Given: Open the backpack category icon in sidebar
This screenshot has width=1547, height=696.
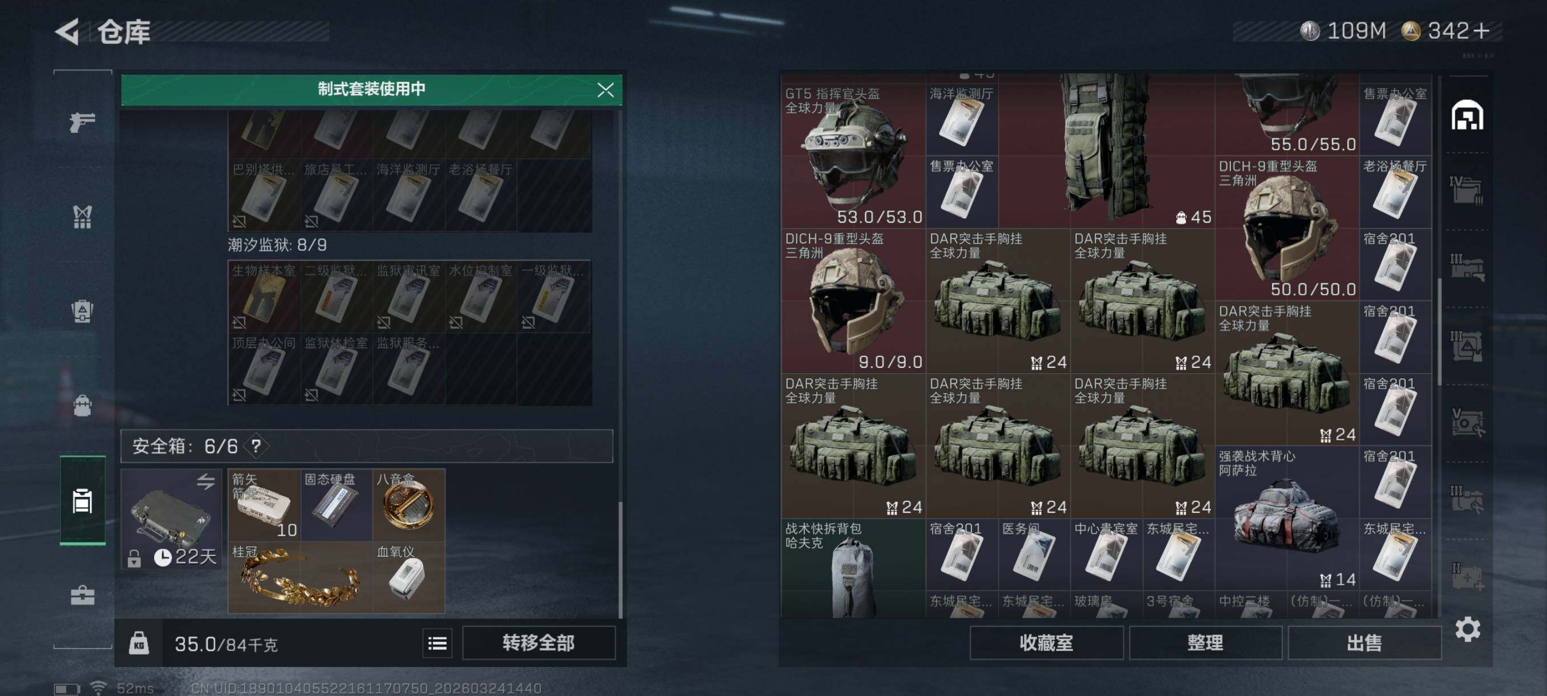Looking at the screenshot, I should 82,406.
